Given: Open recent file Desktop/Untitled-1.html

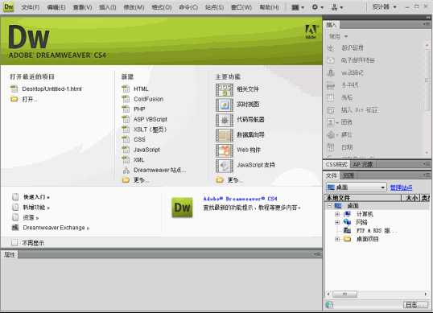Looking at the screenshot, I should (x=52, y=89).
